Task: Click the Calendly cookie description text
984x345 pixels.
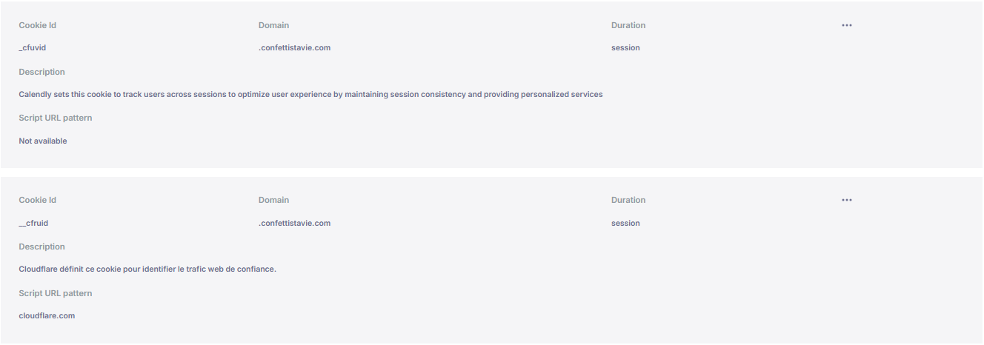Action: (310, 94)
